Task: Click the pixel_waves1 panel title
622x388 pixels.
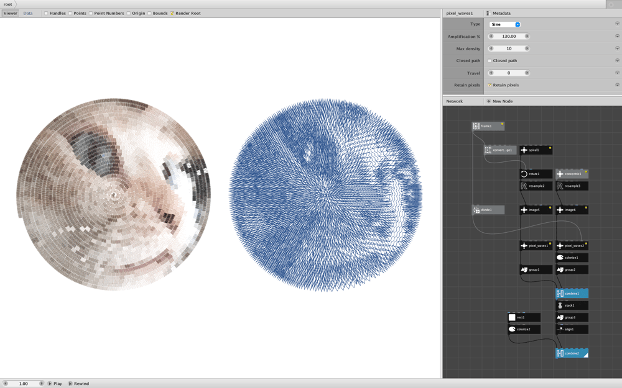Action: [x=459, y=13]
